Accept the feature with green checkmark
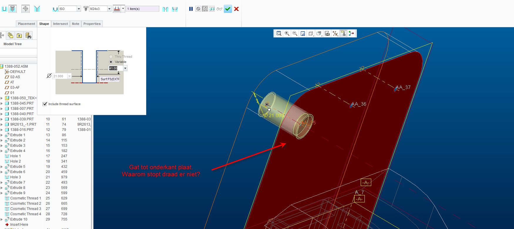Viewport: 514px width, 229px height. point(228,9)
